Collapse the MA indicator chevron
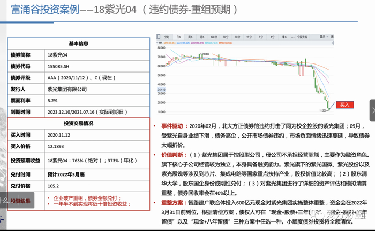The width and height of the screenshot is (375, 231). pyautogui.click(x=157, y=43)
